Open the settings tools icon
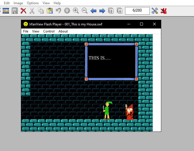 [155, 11]
